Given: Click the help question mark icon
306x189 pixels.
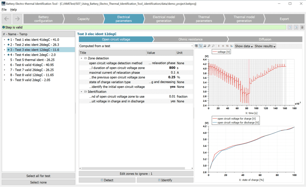Looking at the screenshot, I should coord(290,27).
